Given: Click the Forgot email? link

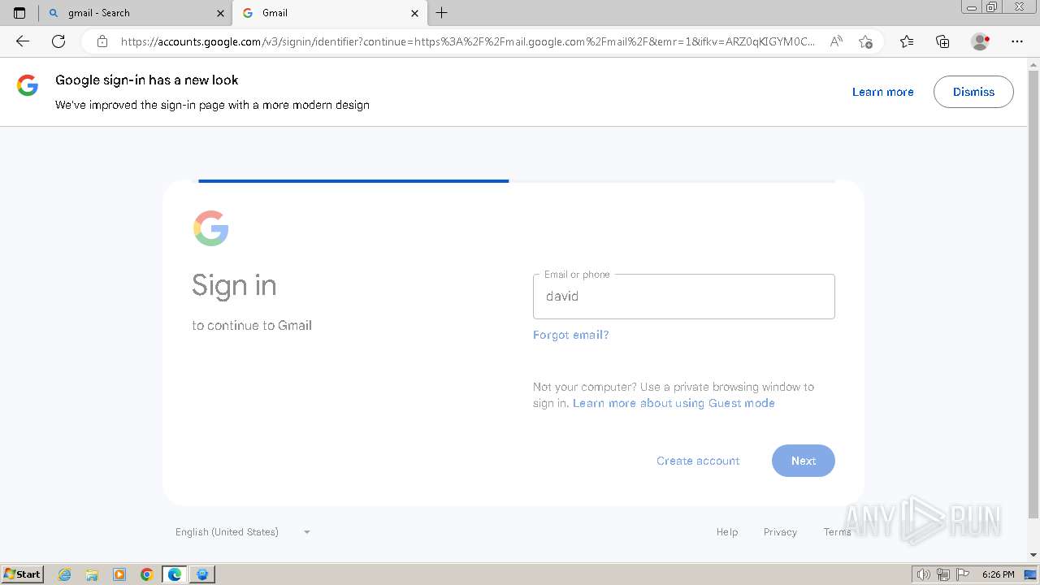Looking at the screenshot, I should [570, 335].
